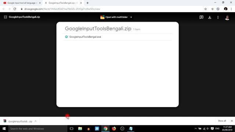This screenshot has height=132, width=235.
Task: Click the gray extension icon in Chrome toolbar
Action: (x=212, y=9)
